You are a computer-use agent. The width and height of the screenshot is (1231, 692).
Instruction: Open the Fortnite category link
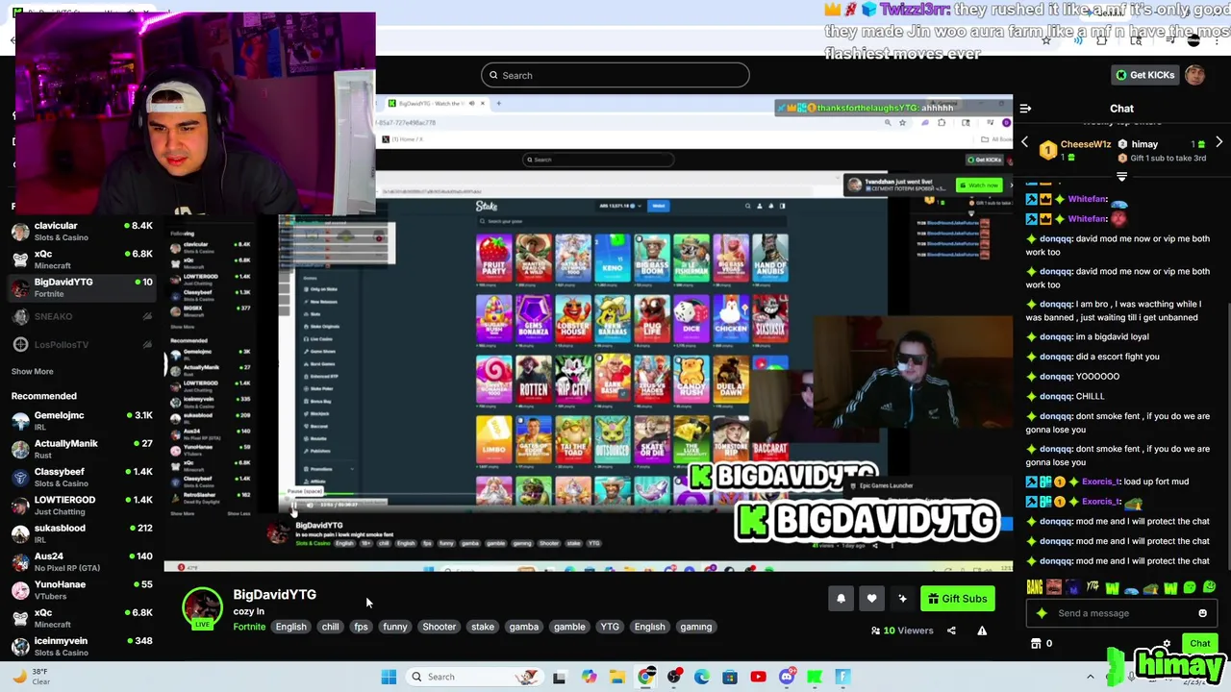pyautogui.click(x=249, y=627)
